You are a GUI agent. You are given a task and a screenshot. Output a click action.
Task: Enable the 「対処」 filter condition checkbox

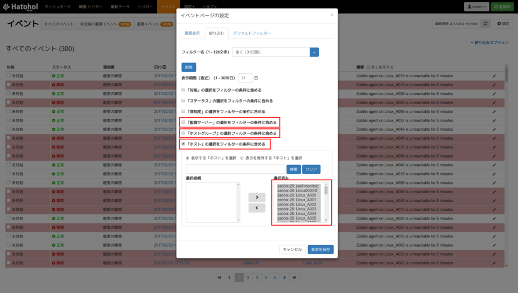coord(183,90)
